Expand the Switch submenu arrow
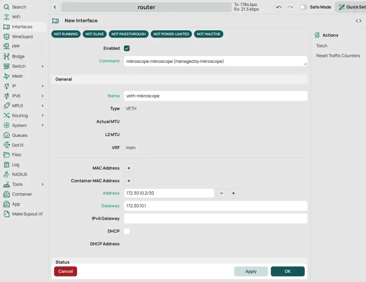366x282 pixels. point(43,66)
